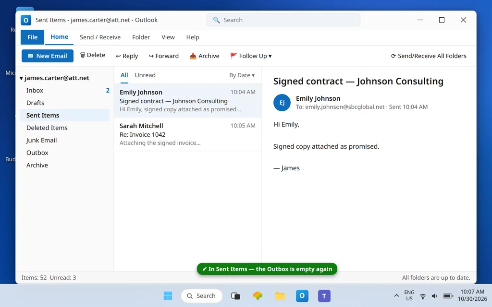
Task: Show All messages filter
Action: [x=124, y=75]
